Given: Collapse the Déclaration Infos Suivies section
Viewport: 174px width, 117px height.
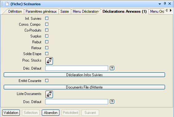Looking at the screenshot, I should pos(84,75).
